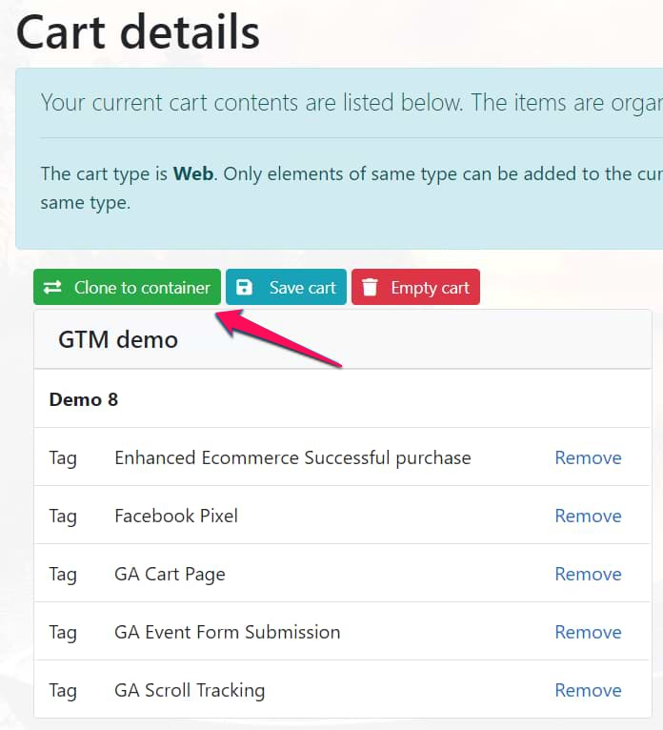This screenshot has height=730, width=663.
Task: Remove the Enhanced Ecommerce Successful purchase tag
Action: pyautogui.click(x=588, y=457)
